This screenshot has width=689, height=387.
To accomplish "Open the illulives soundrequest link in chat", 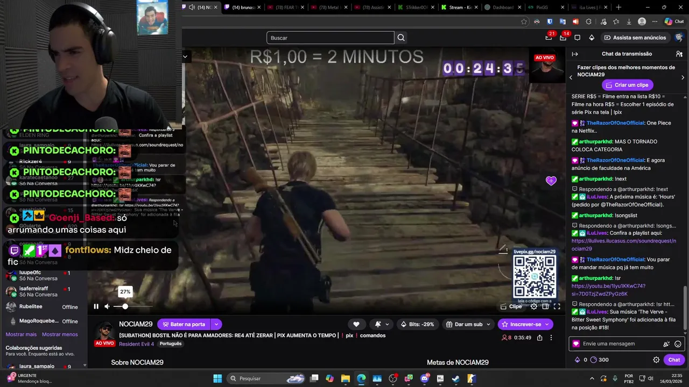I will click(x=624, y=245).
